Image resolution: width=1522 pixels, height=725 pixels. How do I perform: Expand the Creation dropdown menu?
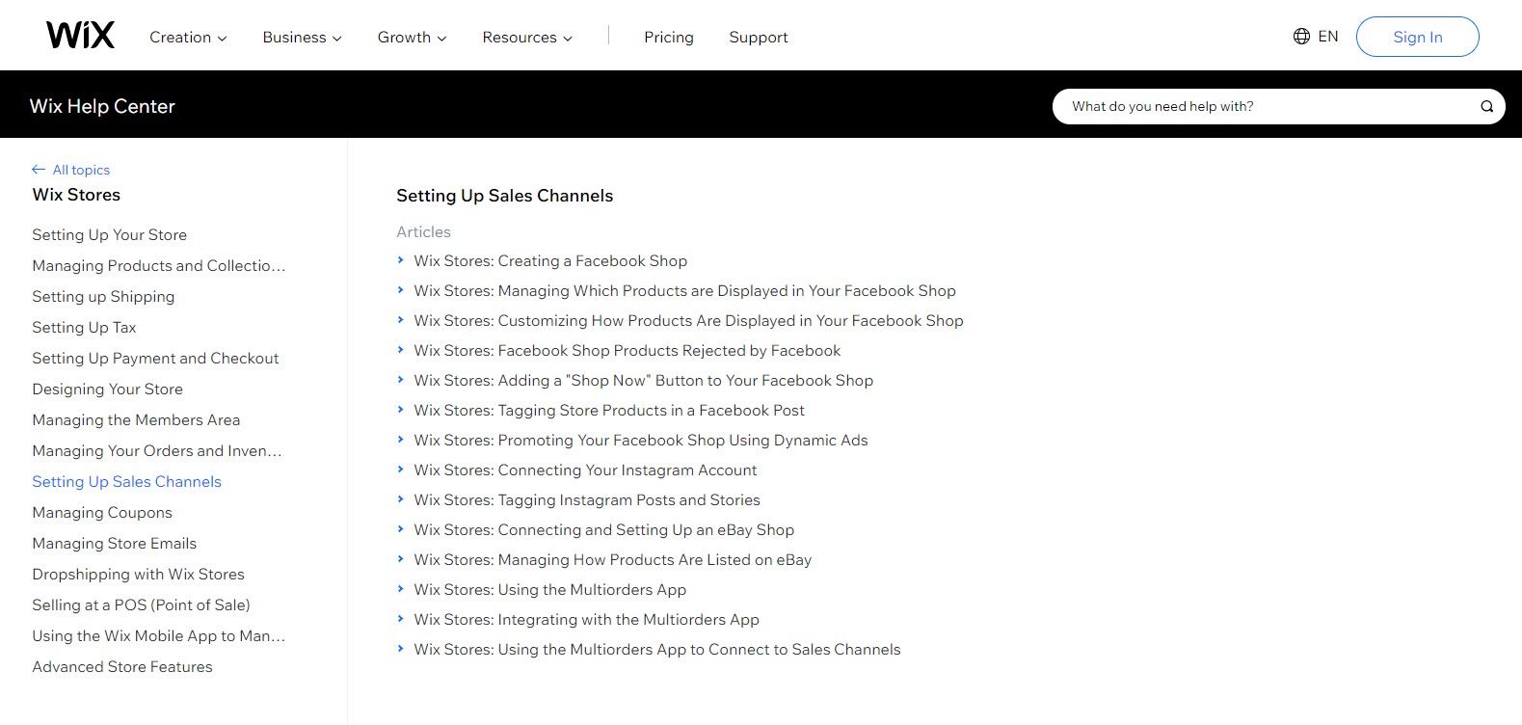(188, 38)
